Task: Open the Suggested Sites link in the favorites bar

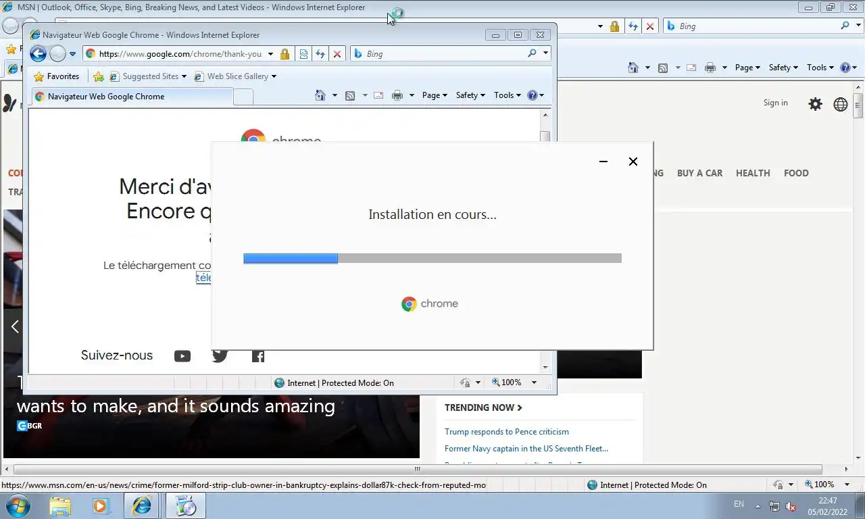Action: (x=148, y=76)
